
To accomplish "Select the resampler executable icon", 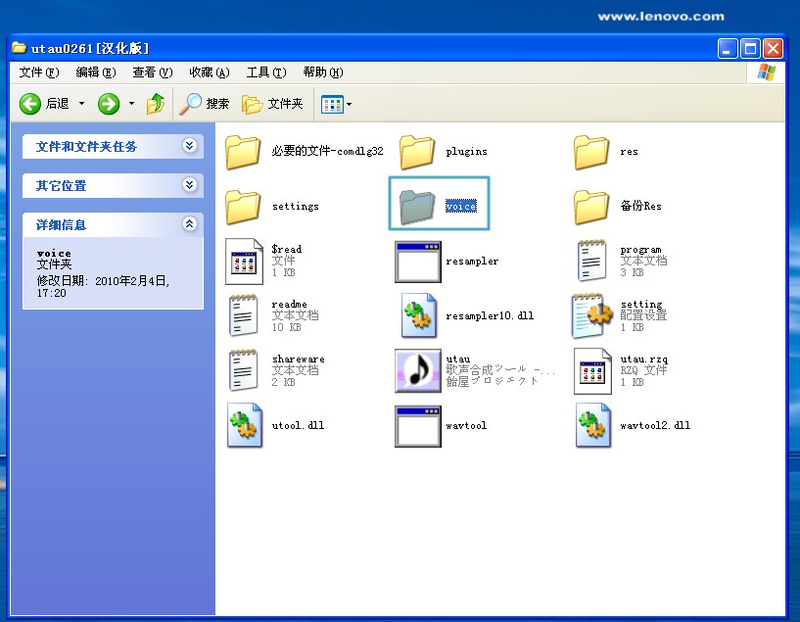I will [x=418, y=262].
